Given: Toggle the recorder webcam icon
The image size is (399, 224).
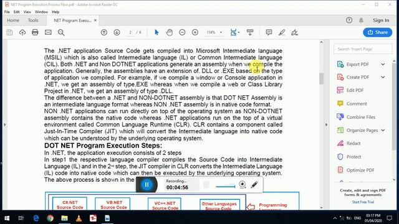Looking at the screenshot, I should pyautogui.click(x=243, y=185).
